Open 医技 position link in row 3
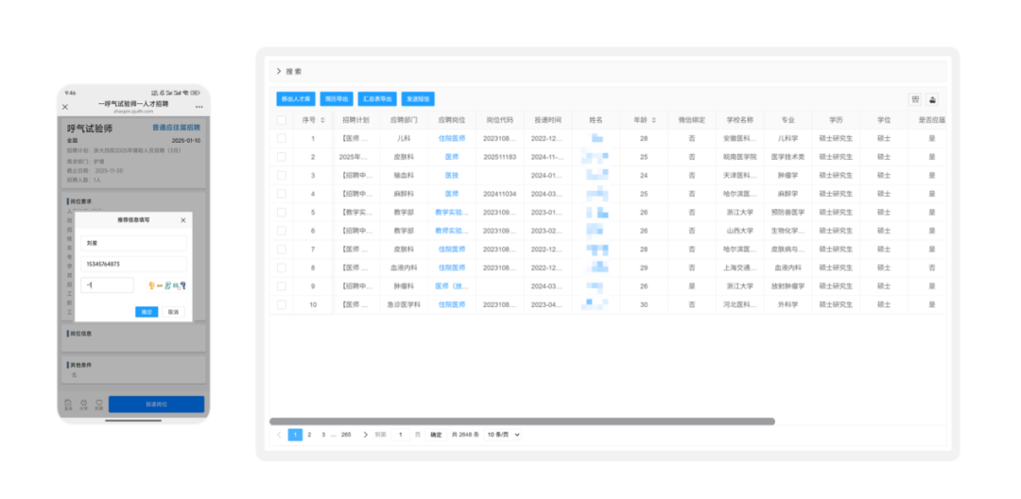The width and height of the screenshot is (1021, 499). [452, 175]
